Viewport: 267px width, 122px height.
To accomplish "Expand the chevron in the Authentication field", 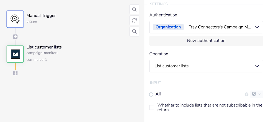I will pyautogui.click(x=257, y=27).
